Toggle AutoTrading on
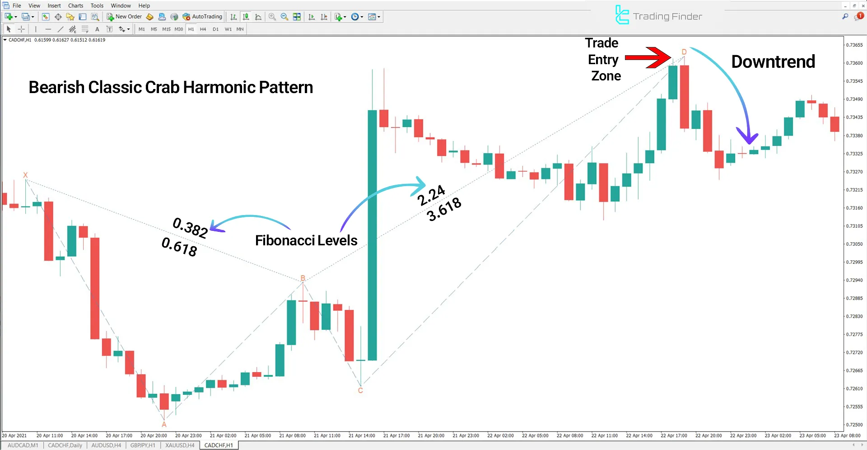The height and width of the screenshot is (450, 867). click(202, 17)
